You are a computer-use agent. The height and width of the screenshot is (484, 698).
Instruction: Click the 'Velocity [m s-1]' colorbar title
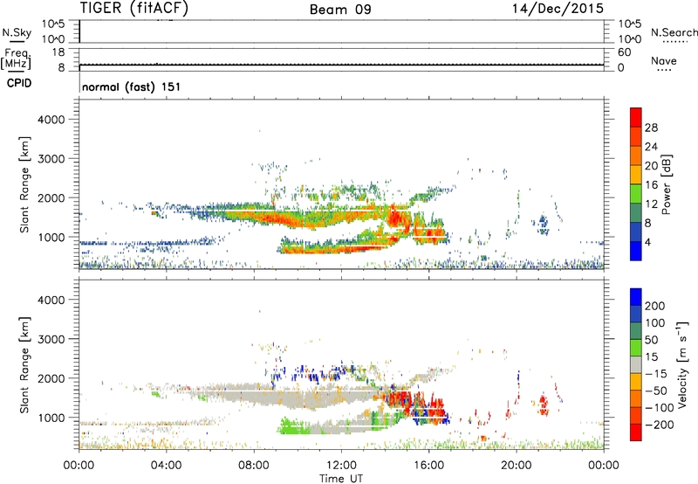[x=682, y=364]
